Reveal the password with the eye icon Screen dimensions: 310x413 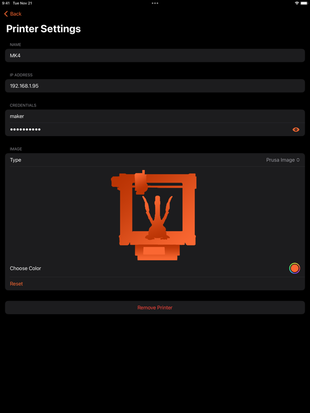click(296, 130)
